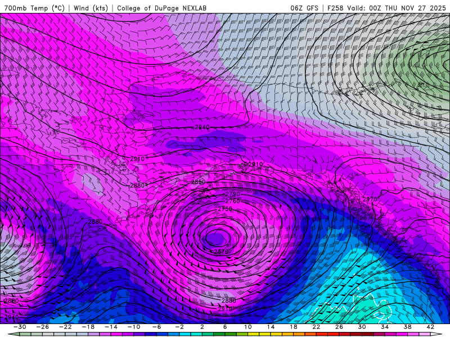Viewport: 450px width, 337px height.
Task: Click the 'F258' forecast hour text
Action: [335, 8]
